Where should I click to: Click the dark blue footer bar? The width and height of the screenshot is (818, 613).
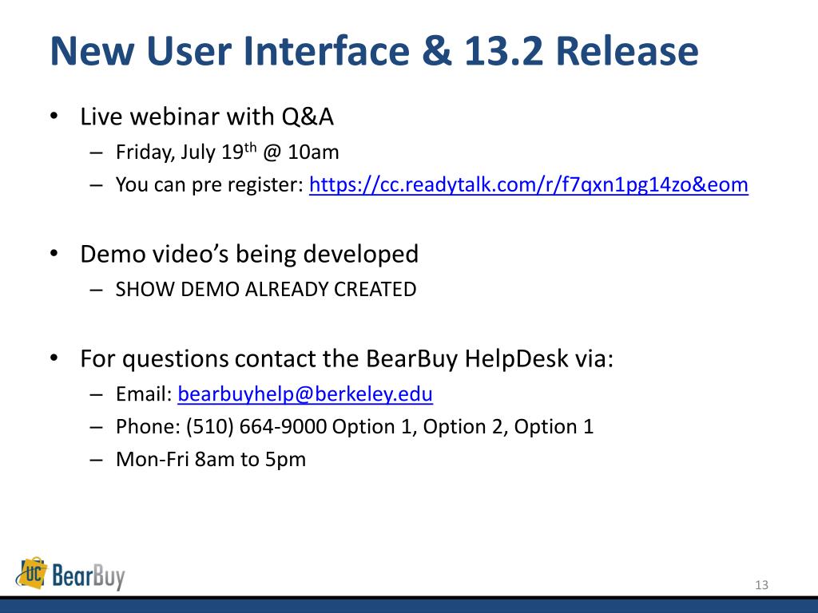pyautogui.click(x=409, y=606)
